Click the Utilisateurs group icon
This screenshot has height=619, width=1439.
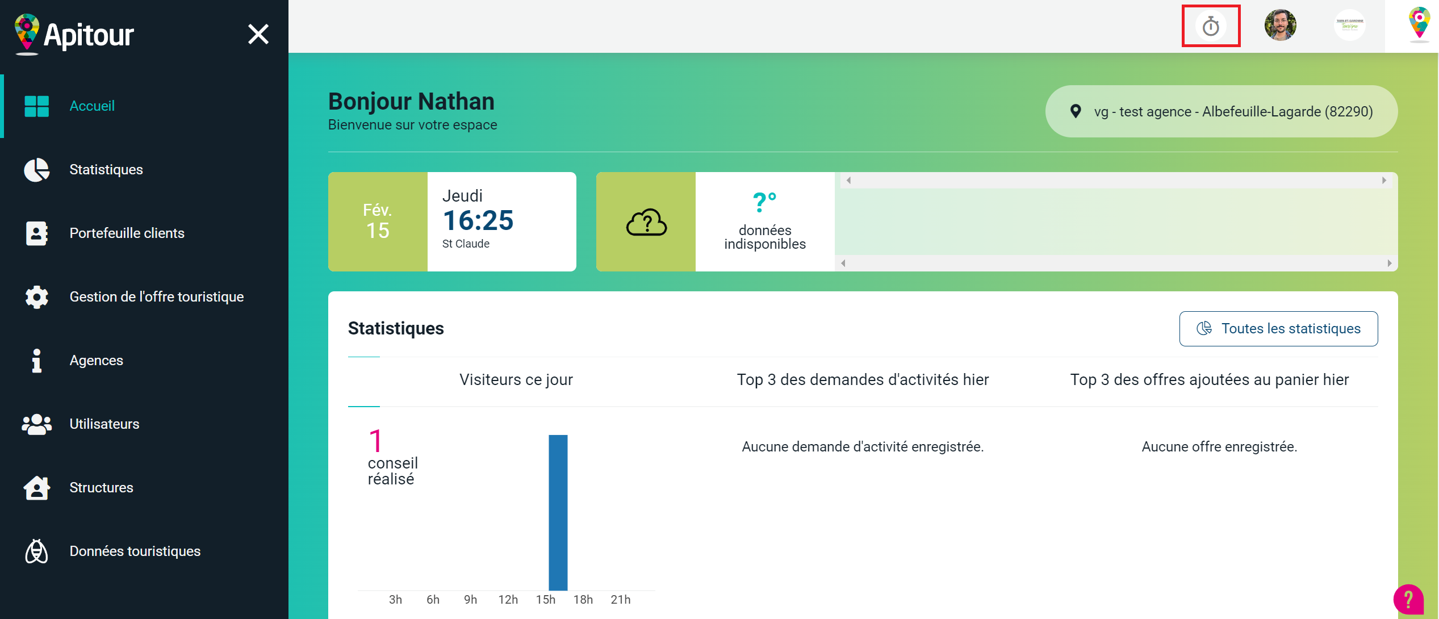[37, 424]
